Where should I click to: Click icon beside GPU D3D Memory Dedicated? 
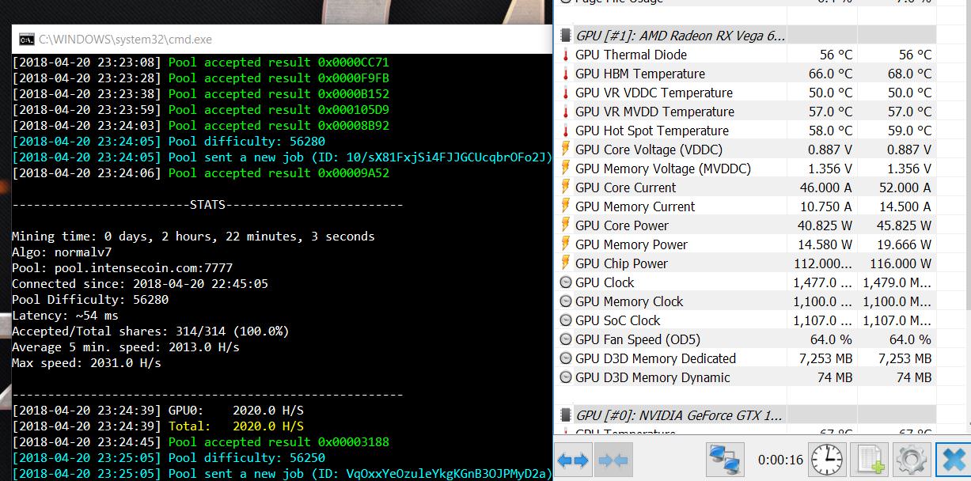(566, 358)
